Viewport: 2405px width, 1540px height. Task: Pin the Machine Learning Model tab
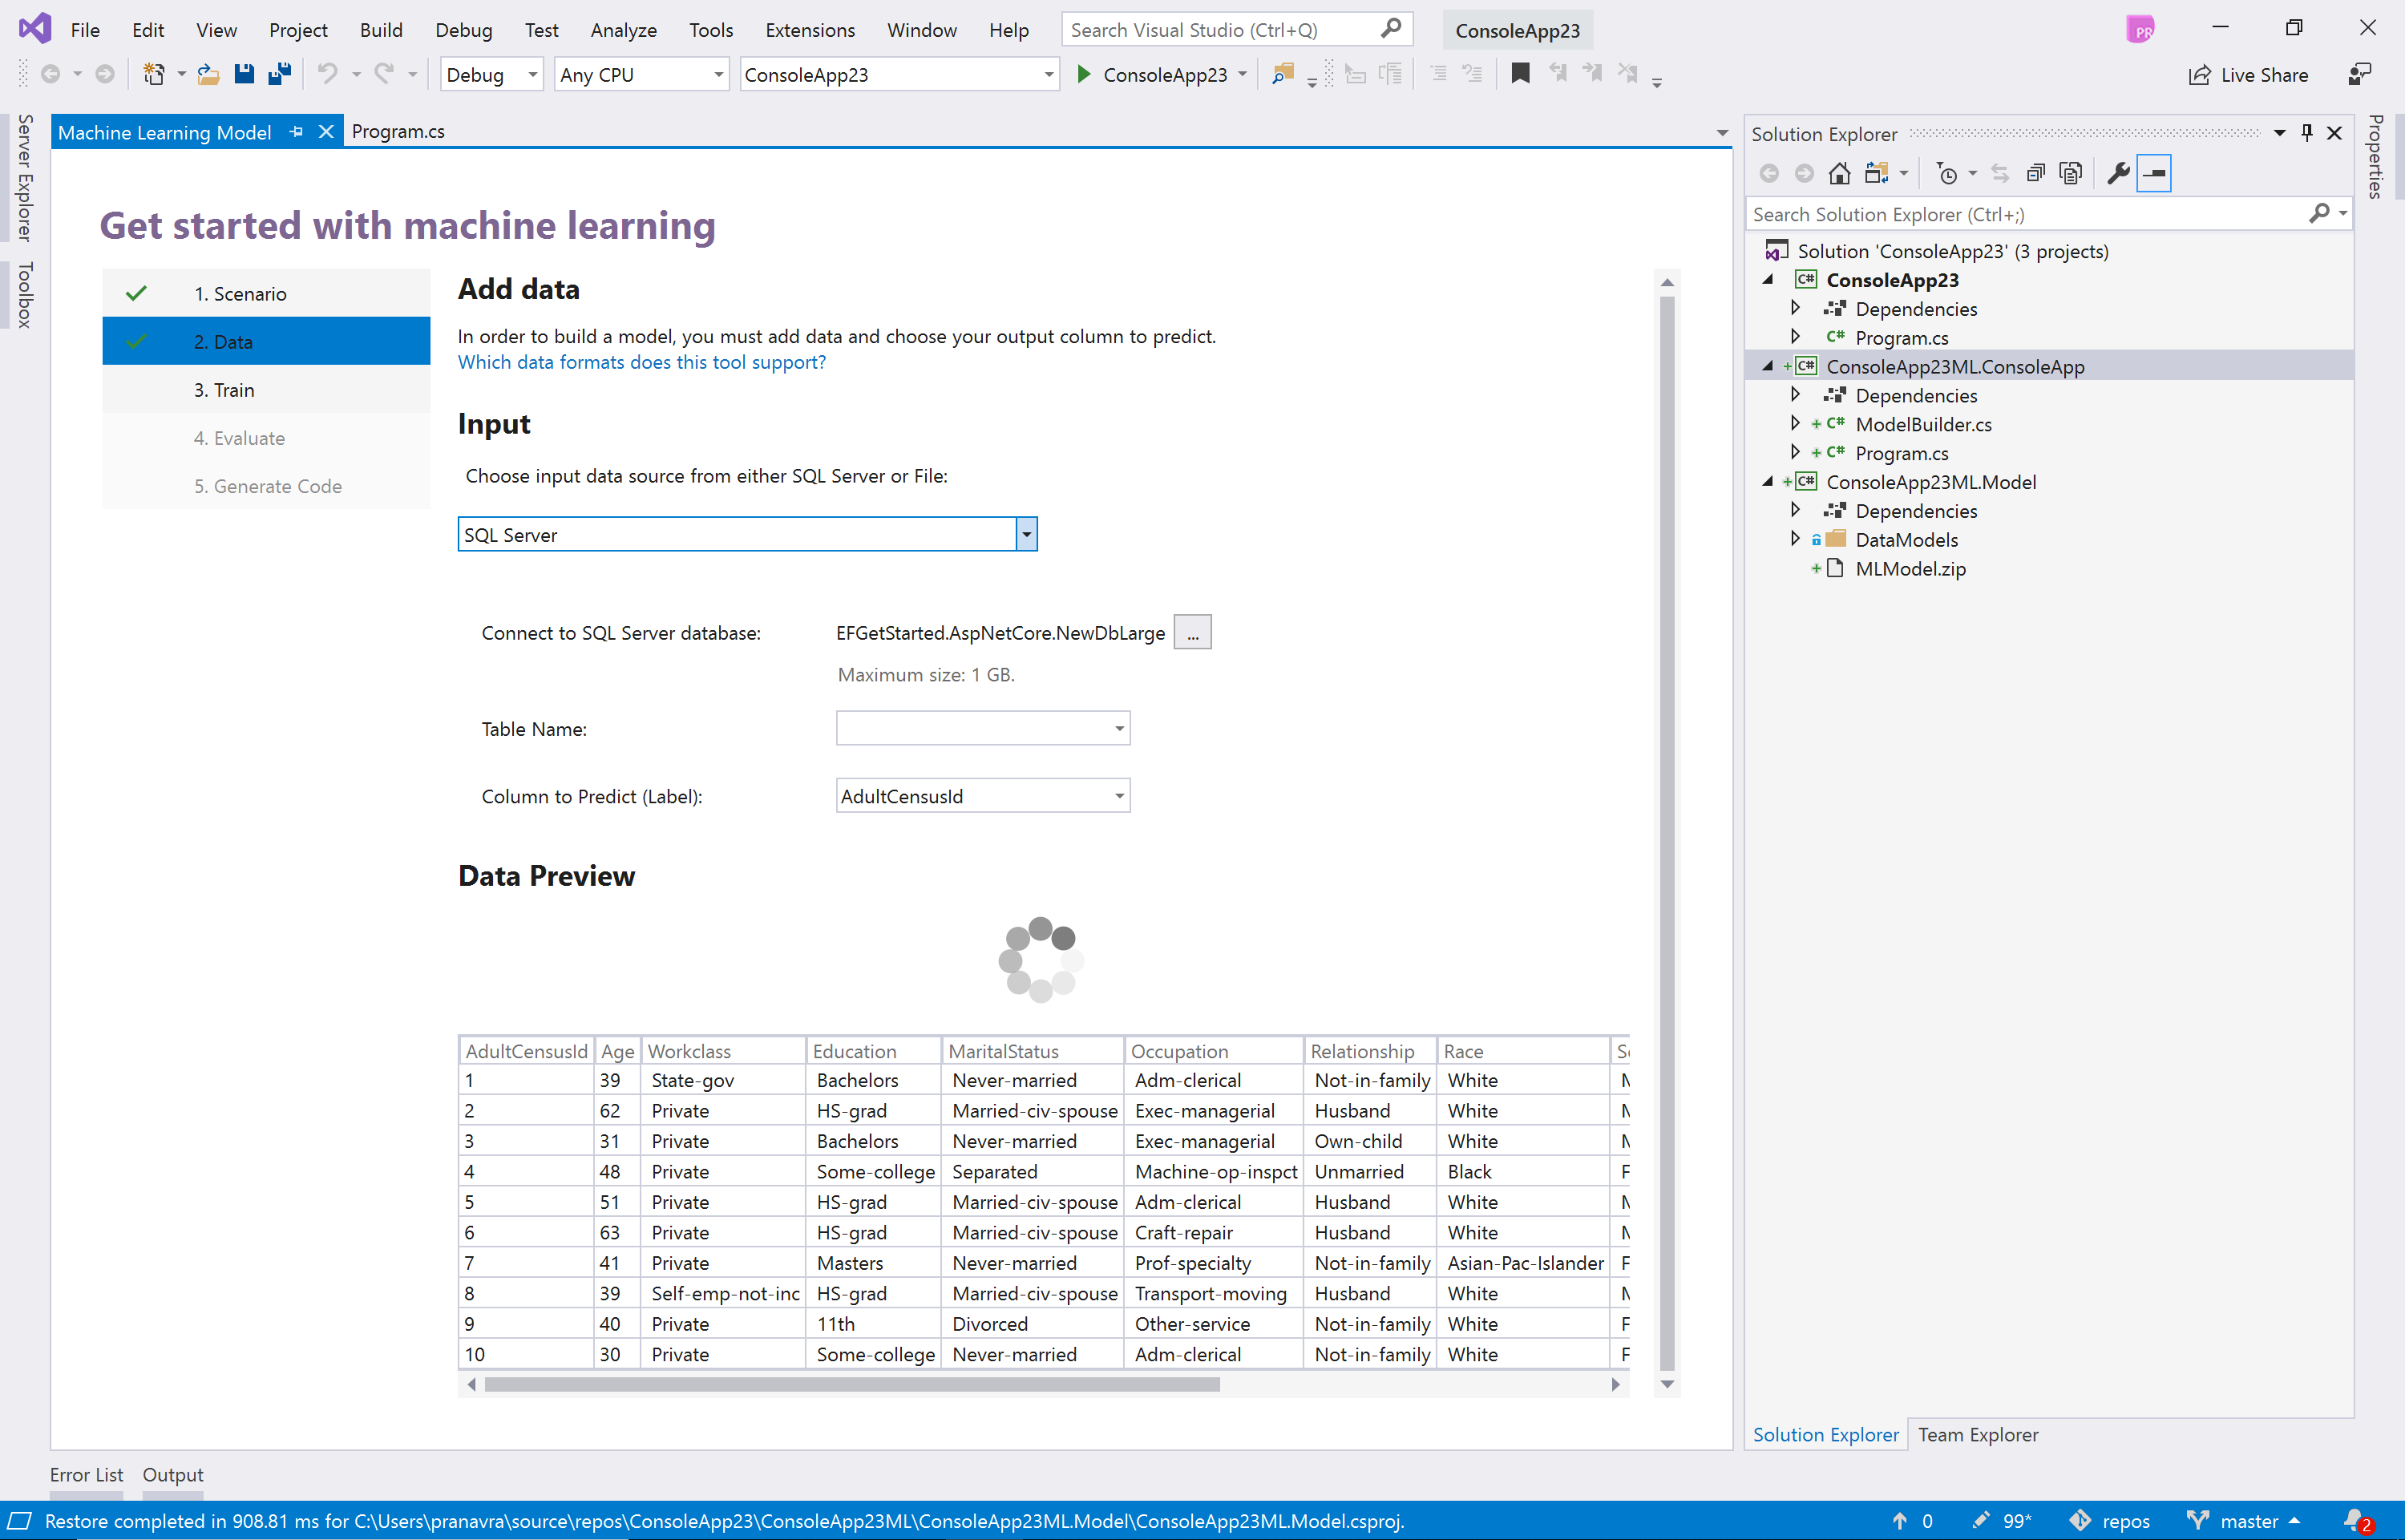pyautogui.click(x=296, y=132)
